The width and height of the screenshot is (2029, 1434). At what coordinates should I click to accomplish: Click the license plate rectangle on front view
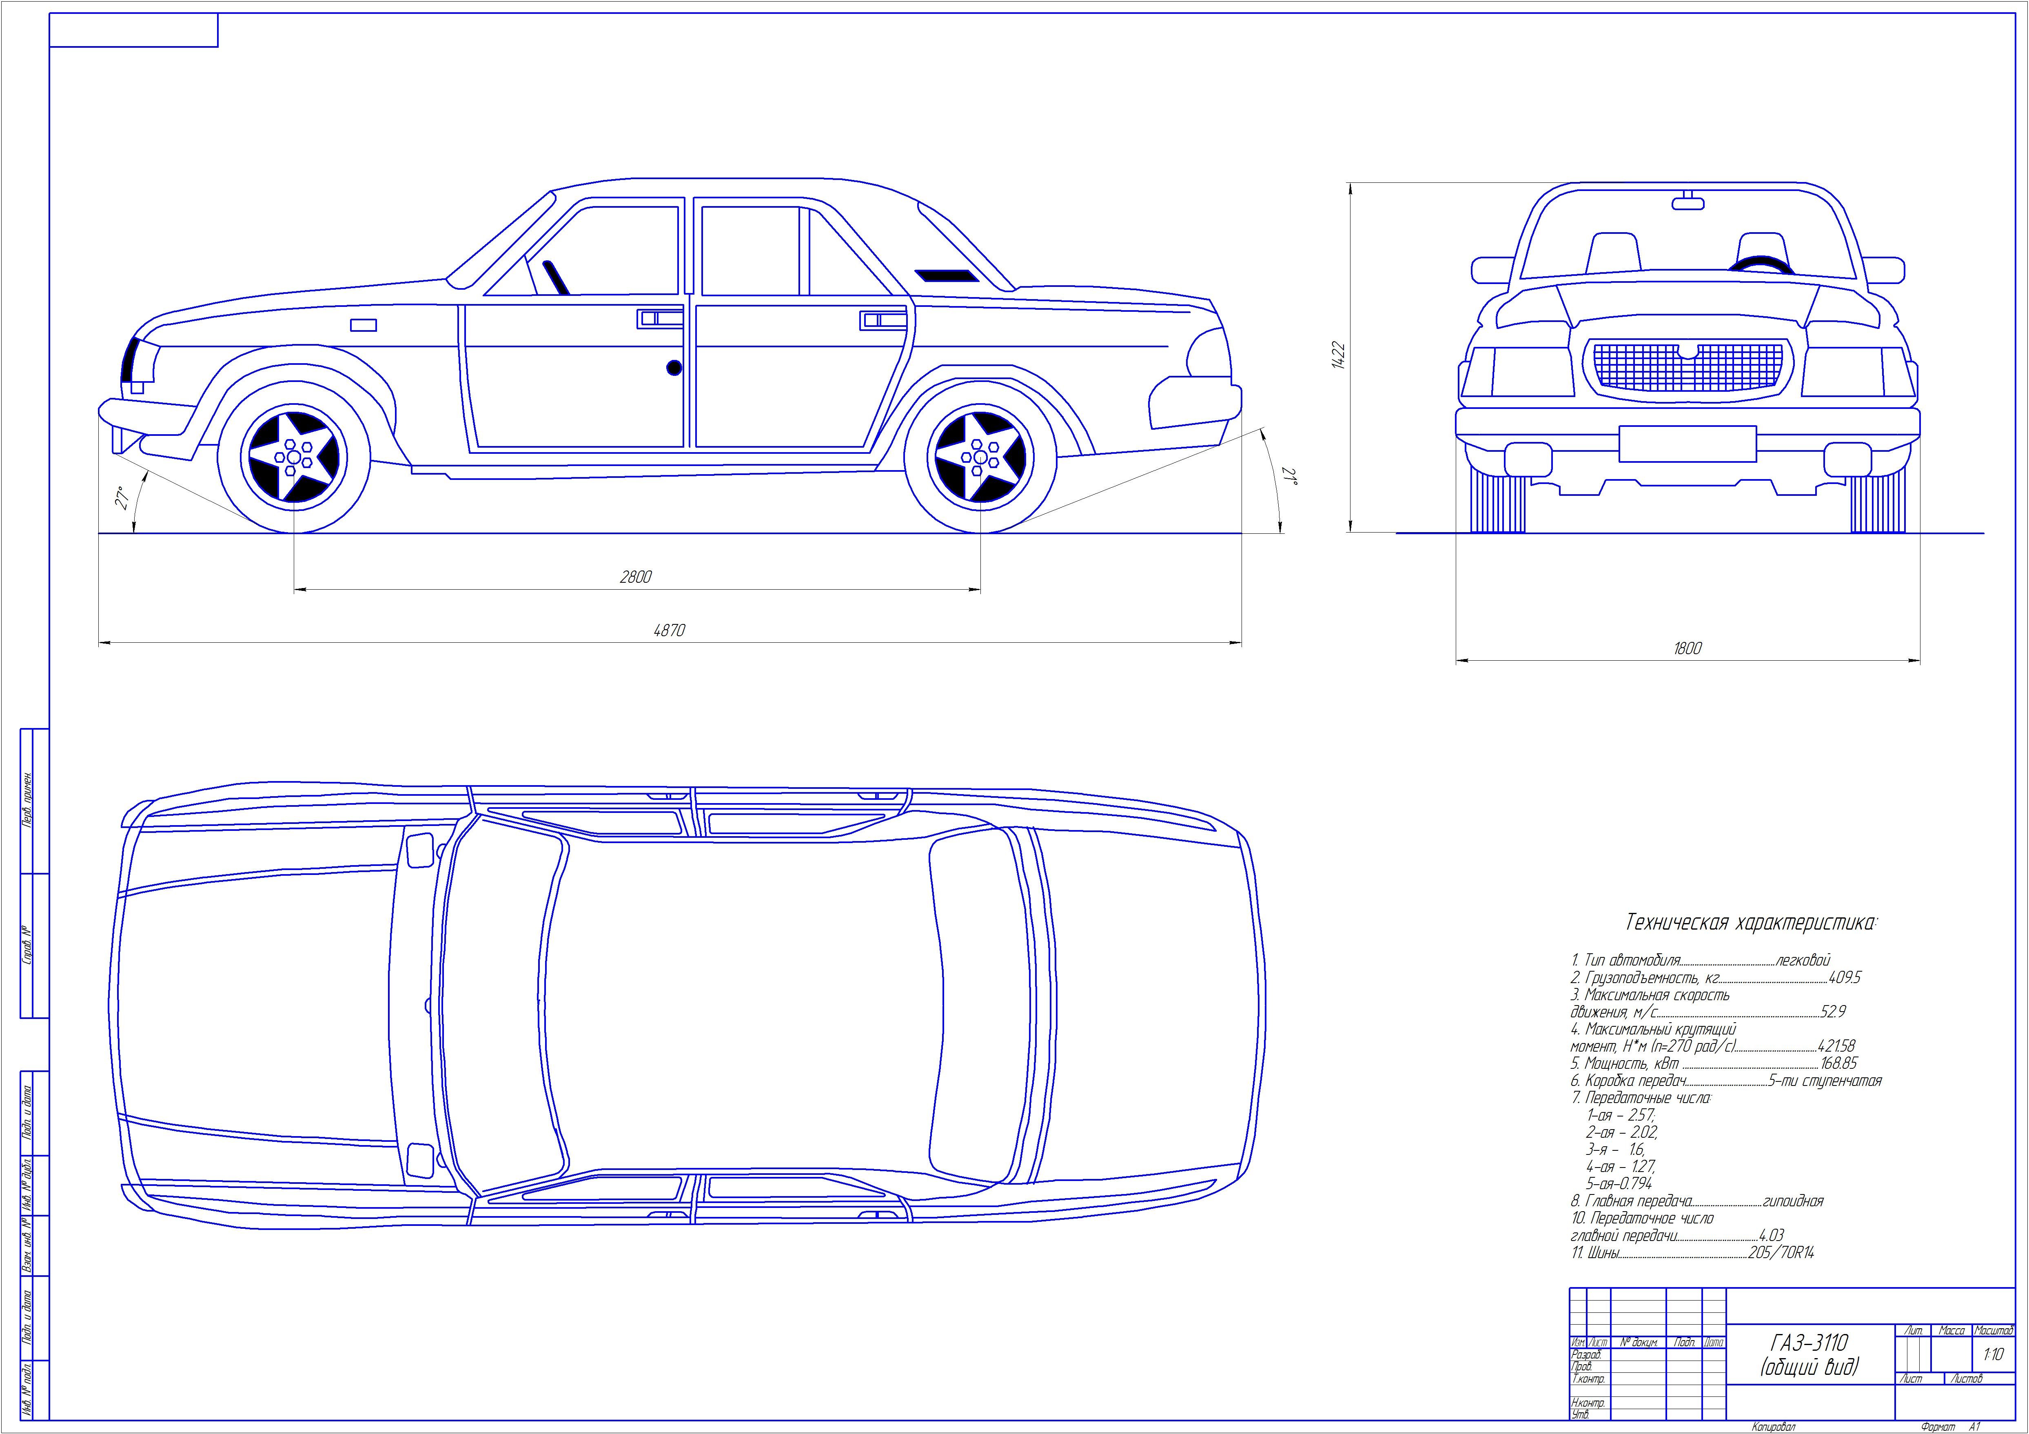tap(1687, 444)
